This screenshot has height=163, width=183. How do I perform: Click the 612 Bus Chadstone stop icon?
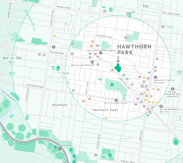(161, 106)
